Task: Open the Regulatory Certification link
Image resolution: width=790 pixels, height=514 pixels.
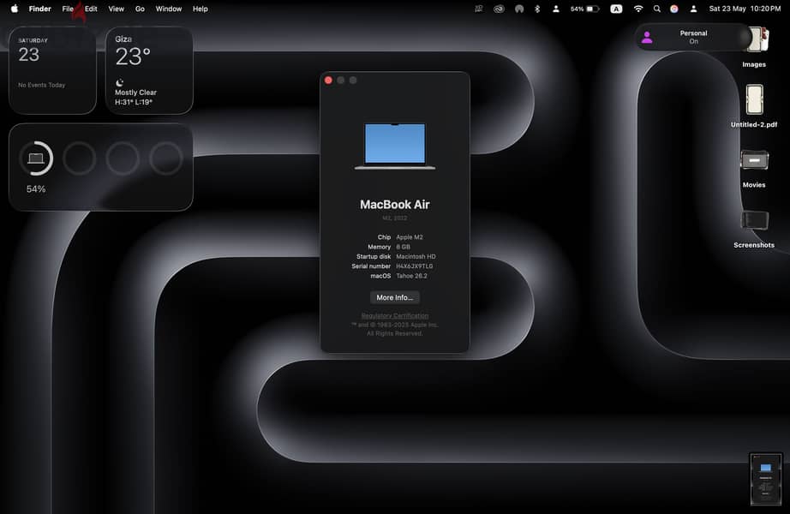Action: (395, 315)
